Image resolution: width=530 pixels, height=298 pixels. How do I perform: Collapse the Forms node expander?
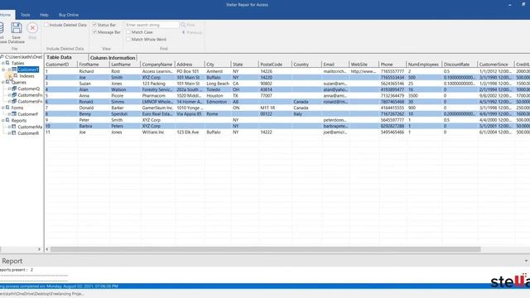click(3, 108)
